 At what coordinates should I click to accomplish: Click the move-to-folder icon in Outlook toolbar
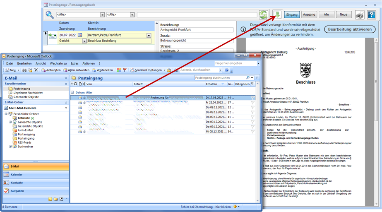pos(30,70)
